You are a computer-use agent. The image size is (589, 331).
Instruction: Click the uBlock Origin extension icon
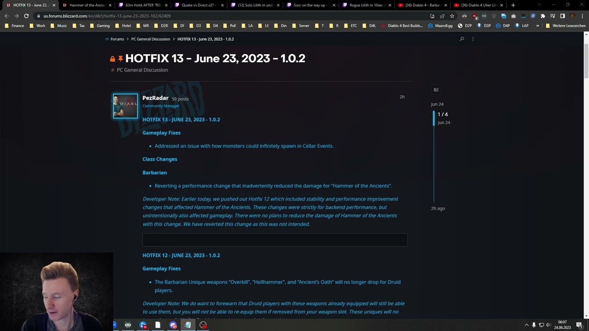coord(475,16)
